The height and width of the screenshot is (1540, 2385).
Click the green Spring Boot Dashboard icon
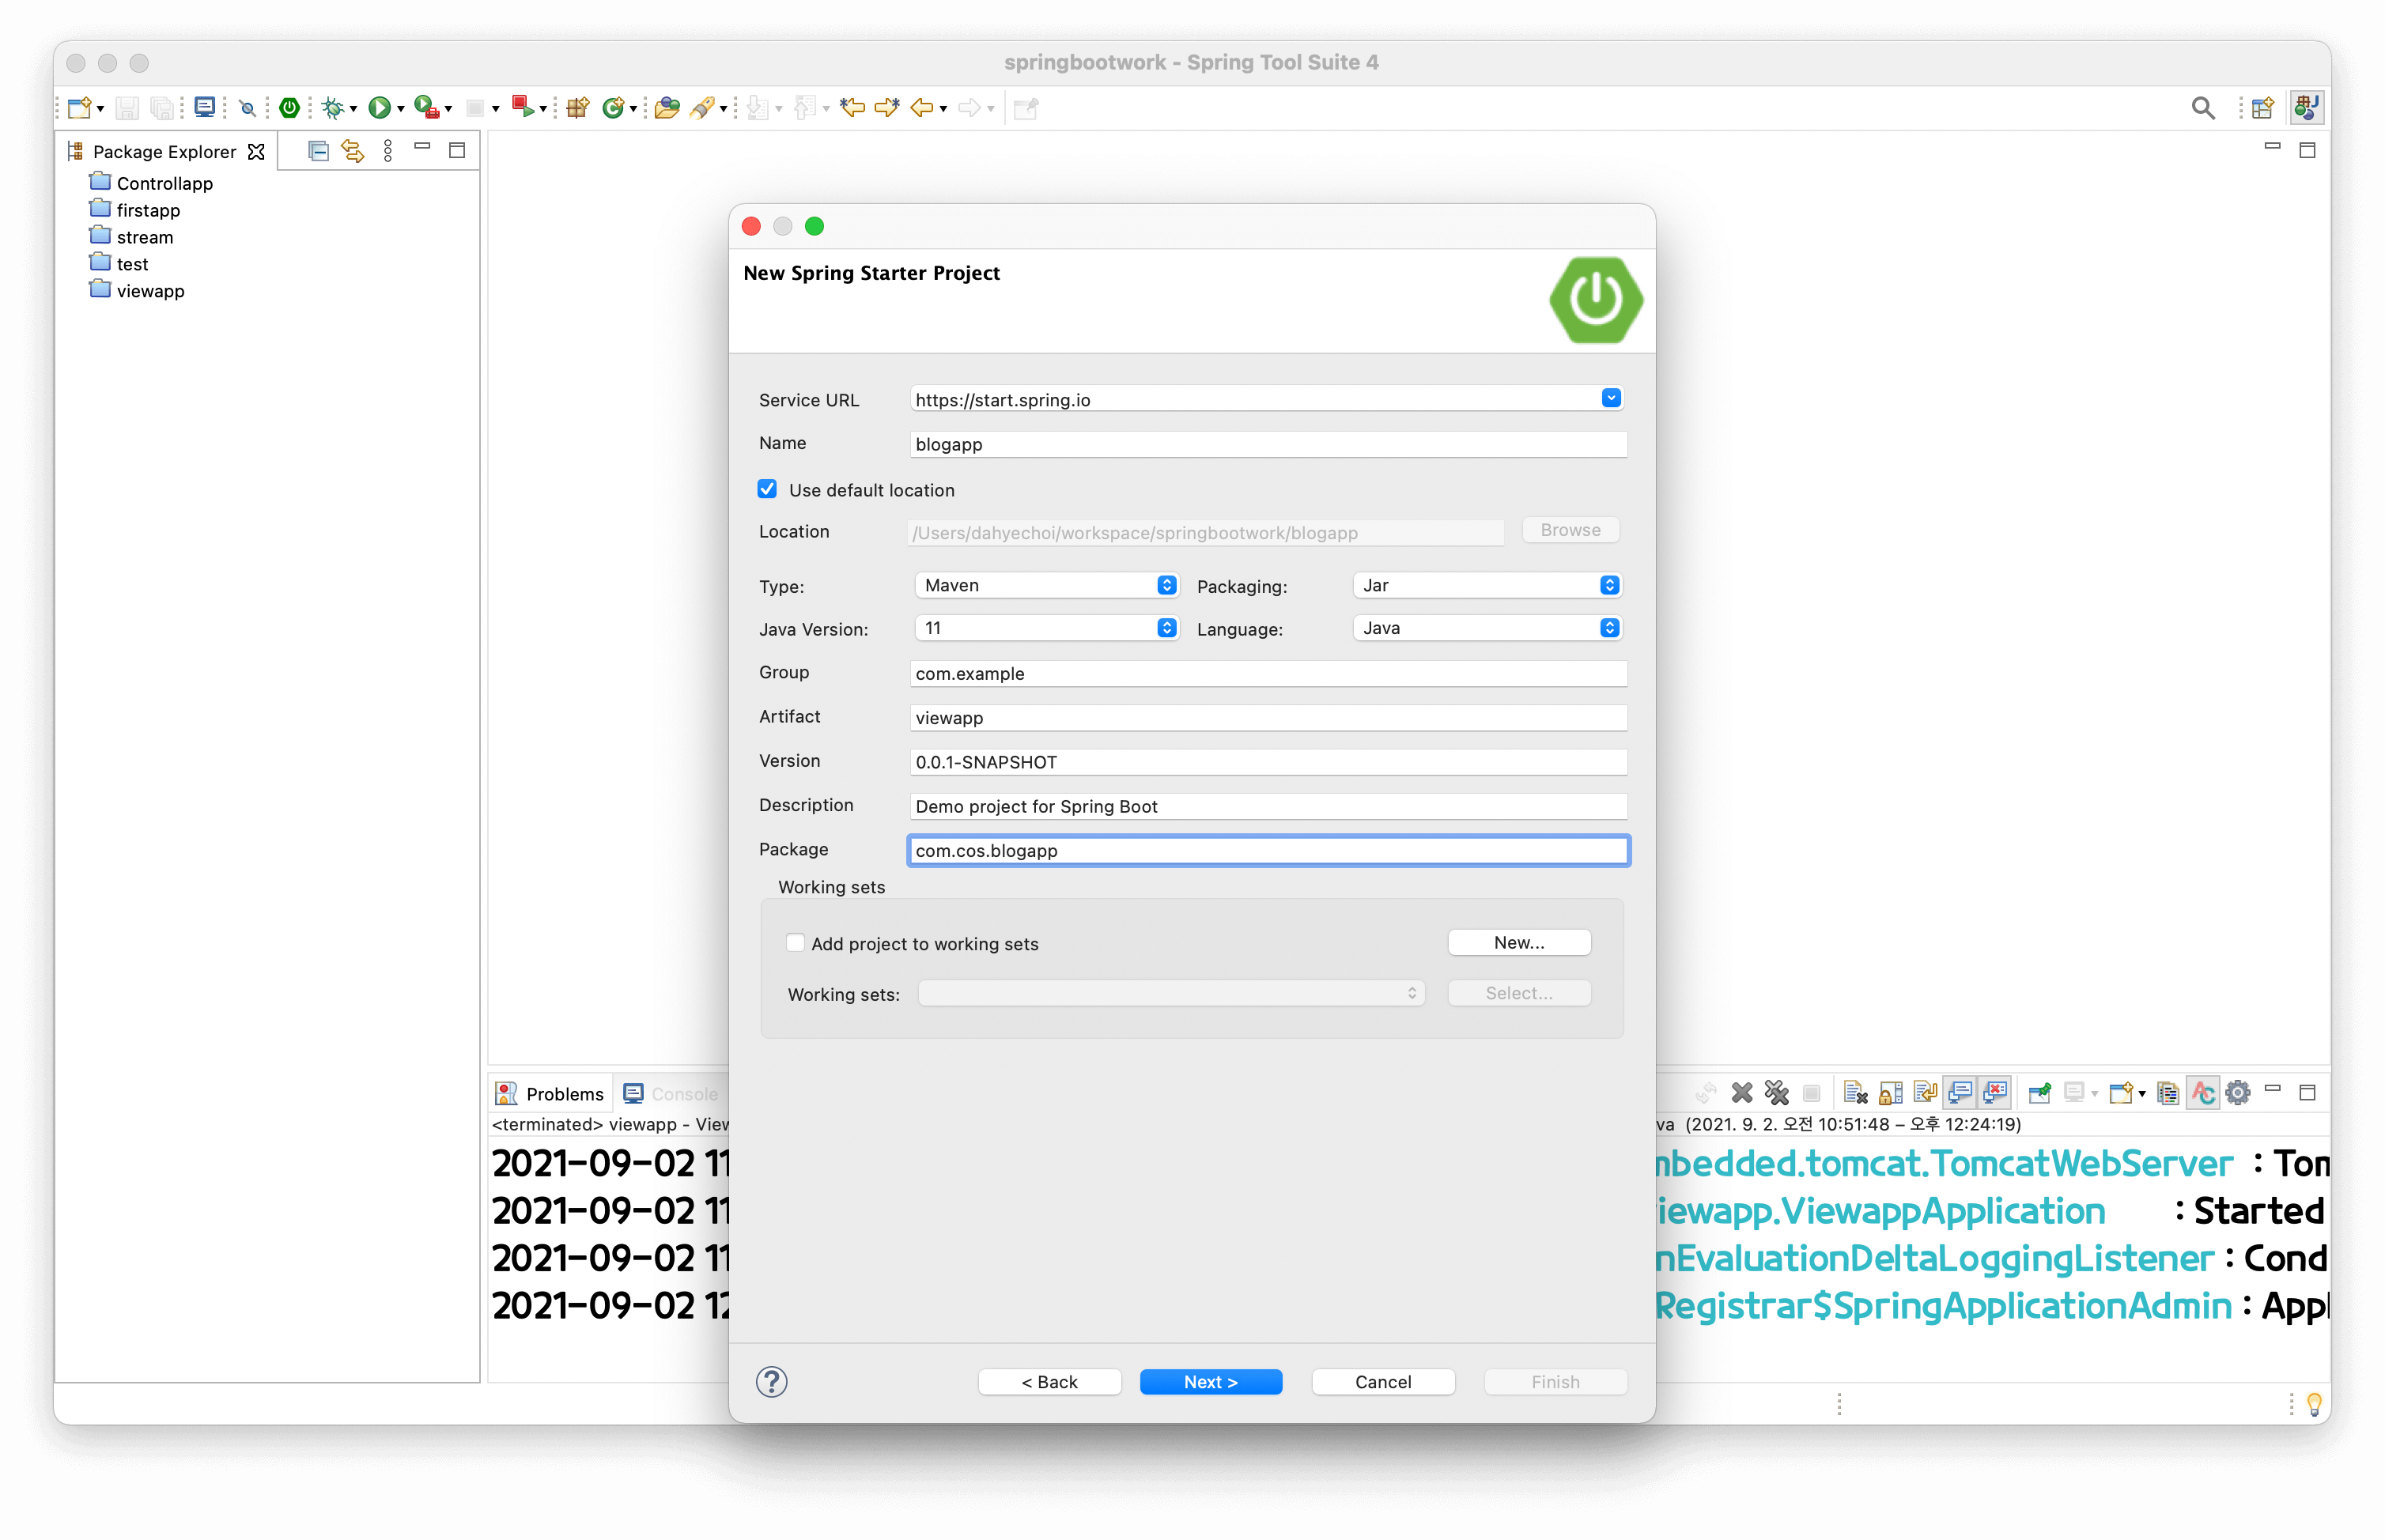pos(290,108)
